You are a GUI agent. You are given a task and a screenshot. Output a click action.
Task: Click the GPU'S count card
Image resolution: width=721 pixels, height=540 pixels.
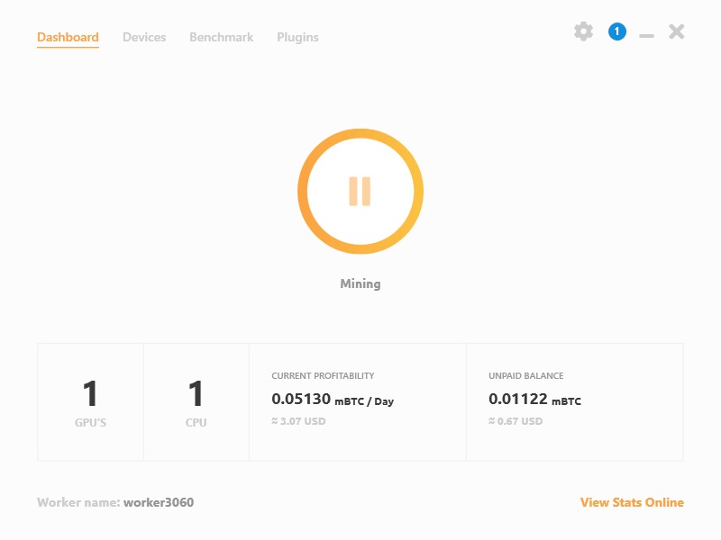(x=91, y=401)
